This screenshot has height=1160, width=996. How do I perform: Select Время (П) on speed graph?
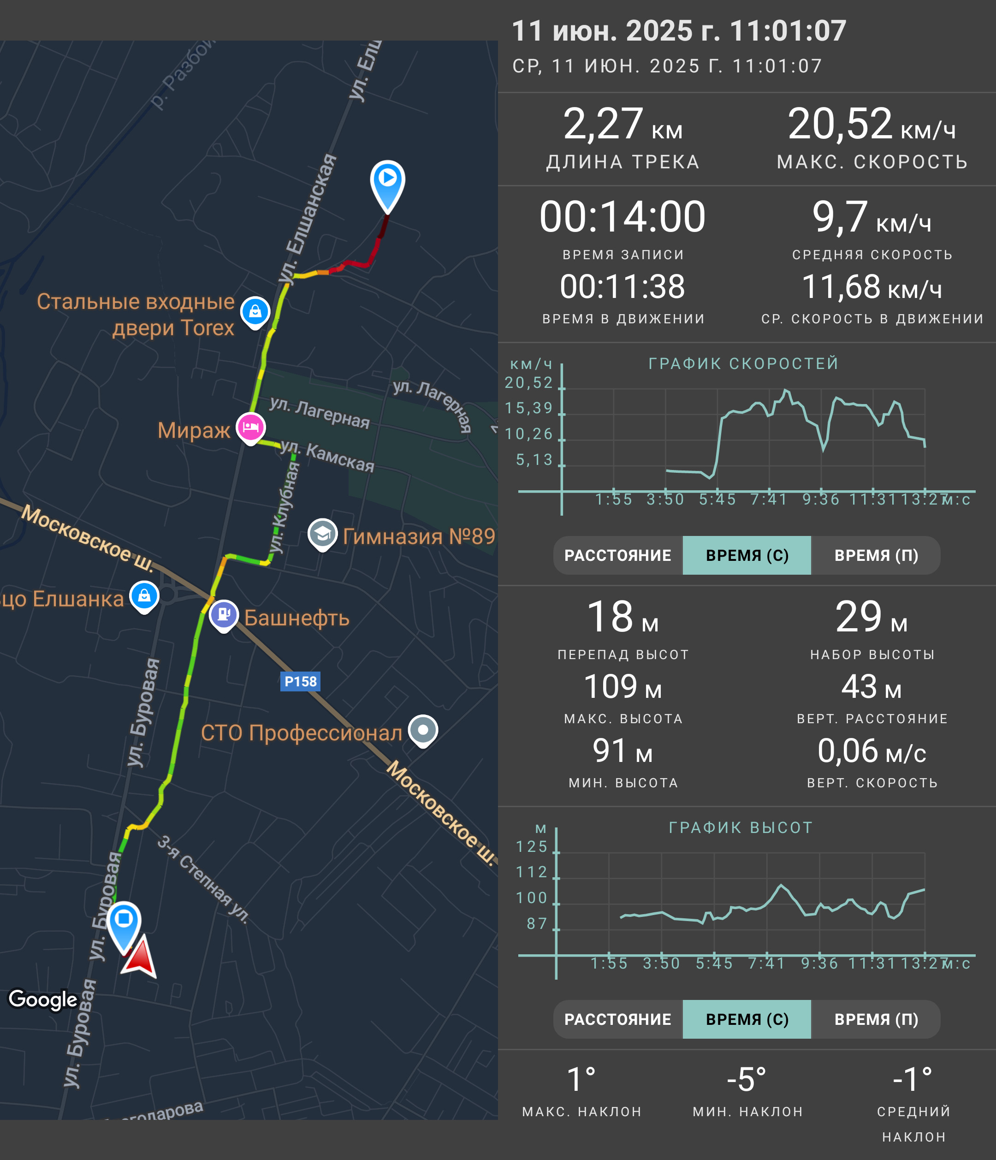pos(876,555)
